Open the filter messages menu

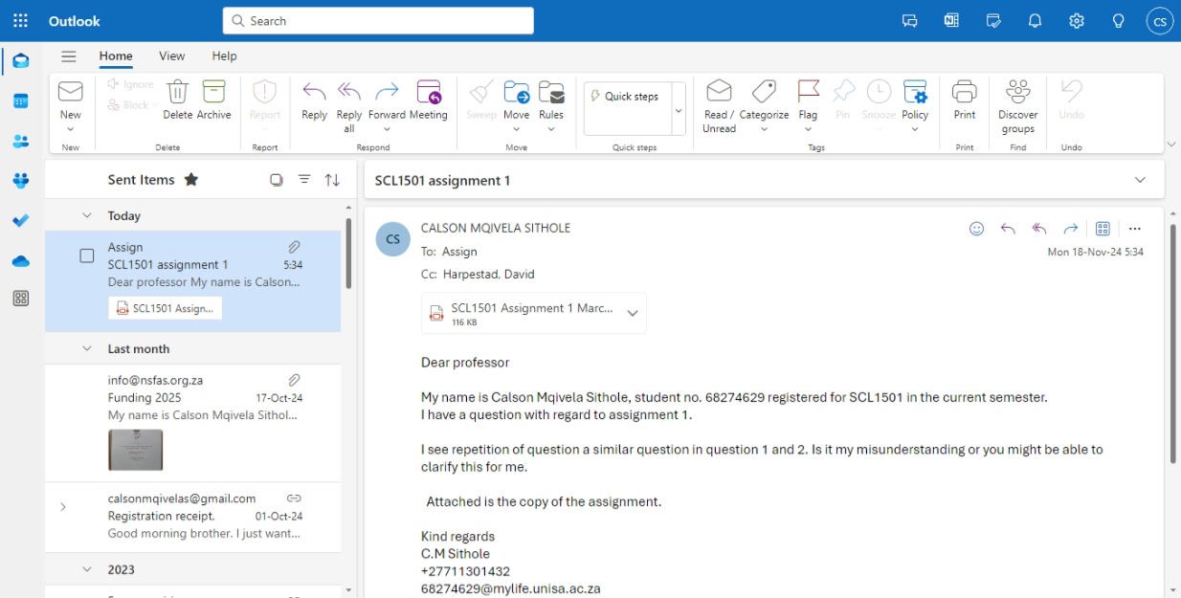tap(304, 179)
